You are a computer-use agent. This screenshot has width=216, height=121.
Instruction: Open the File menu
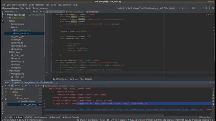tap(3, 5)
